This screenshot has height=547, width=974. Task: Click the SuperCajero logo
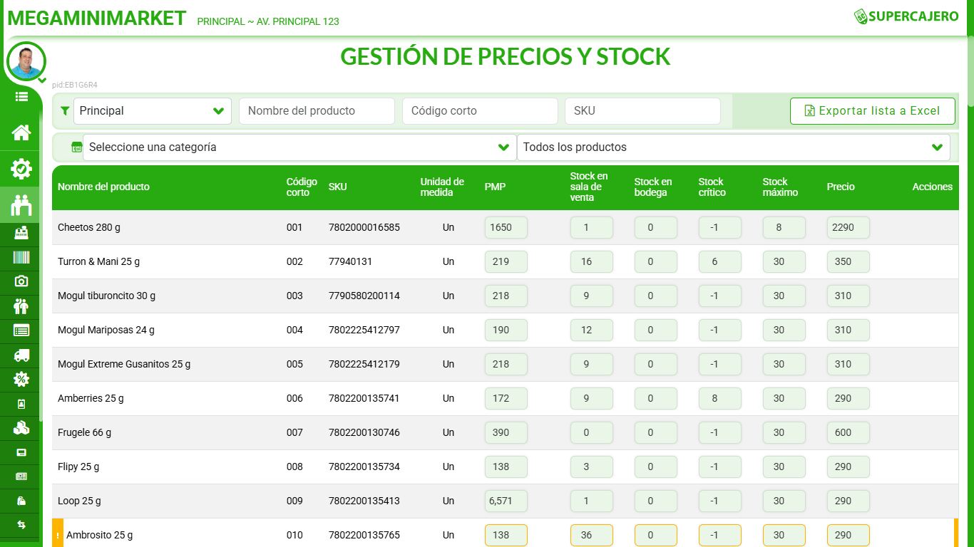[x=906, y=16]
